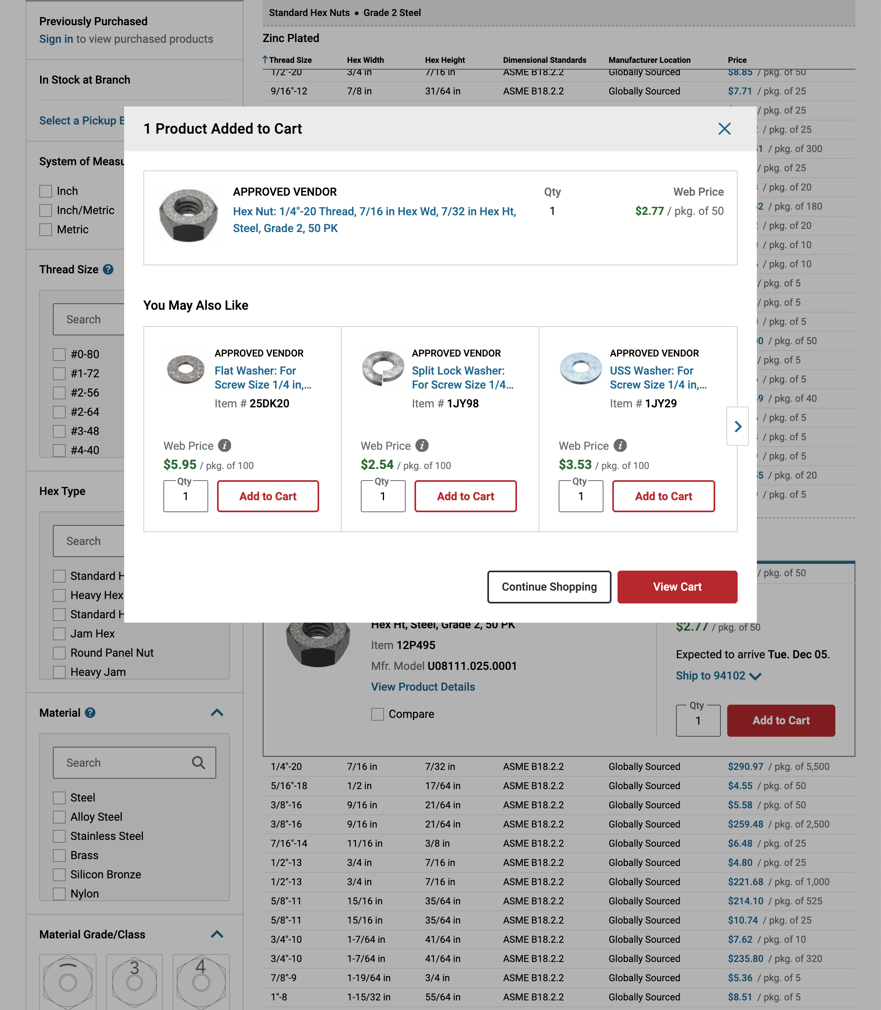This screenshot has width=881, height=1010.
Task: Show more suggestions with the carousel arrow
Action: (x=738, y=427)
